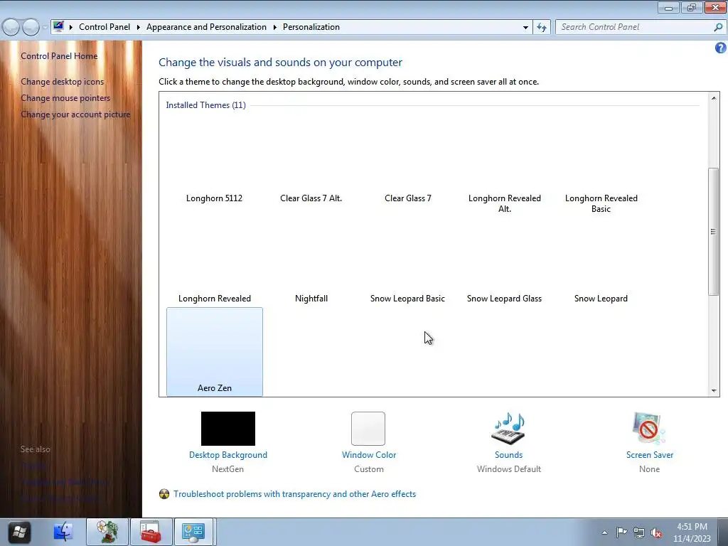Select the highlighted Aero Zen theme
Viewport: 728px width, 546px height.
tap(215, 352)
